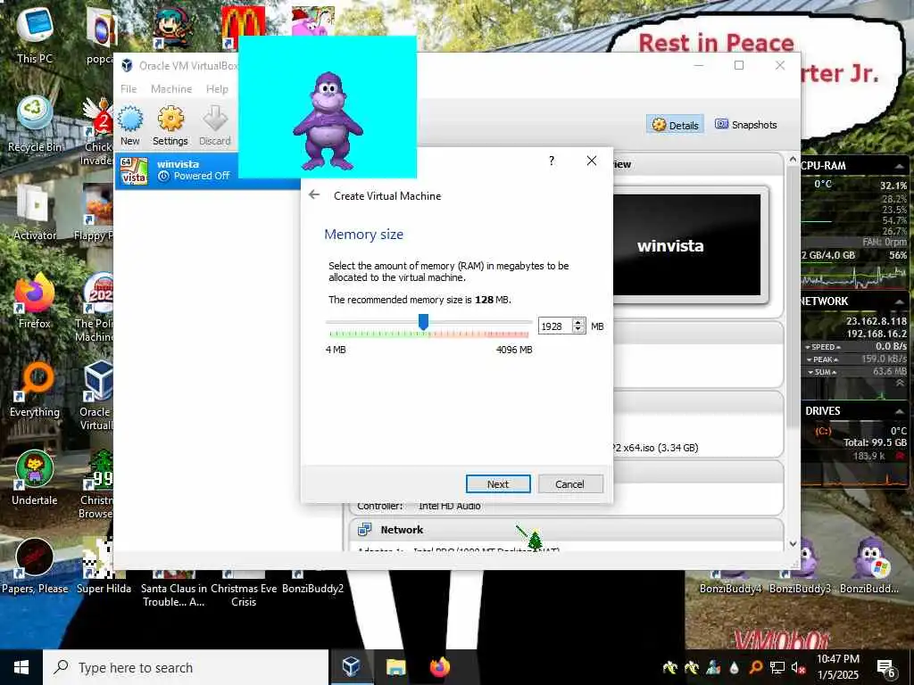Maximize the Oracle VM VirtualBox window

click(x=738, y=65)
